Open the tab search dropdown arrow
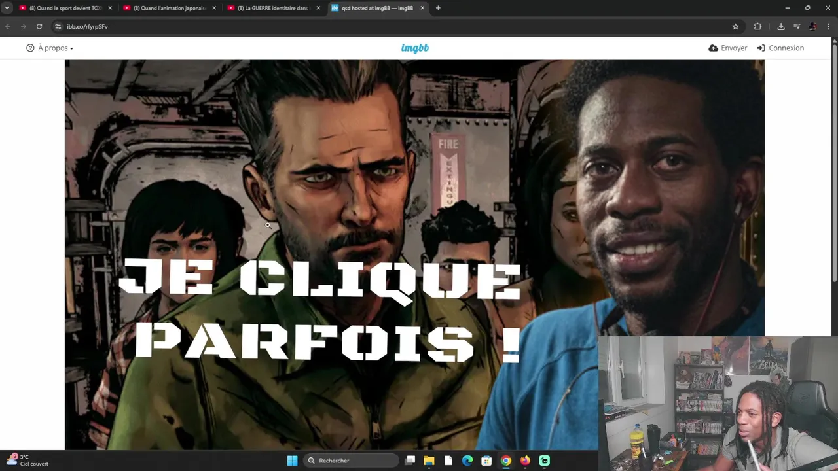Screen dimensions: 838x471 coord(7,8)
